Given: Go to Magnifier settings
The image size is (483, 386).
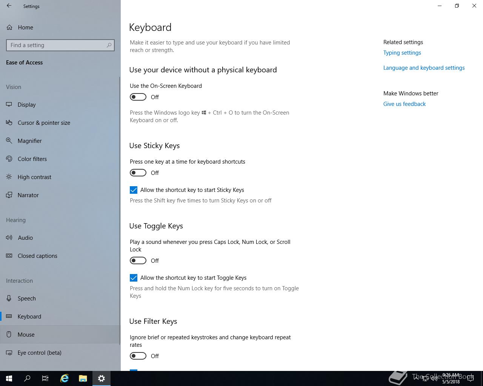Looking at the screenshot, I should tap(60, 141).
